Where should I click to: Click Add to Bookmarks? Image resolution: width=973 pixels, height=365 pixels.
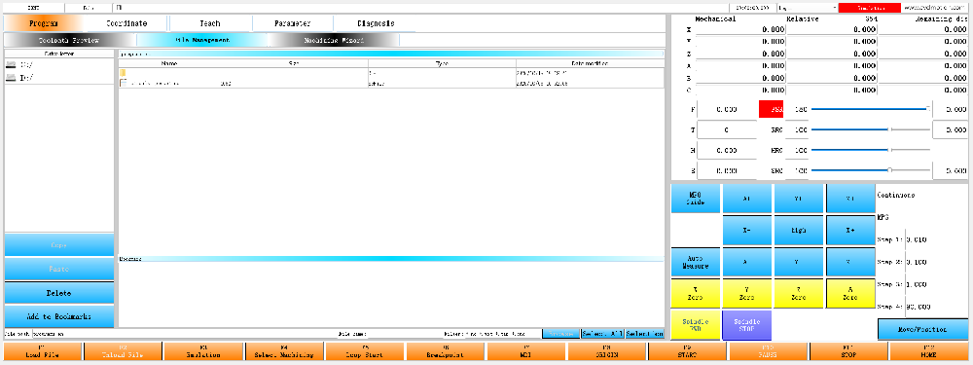[x=59, y=316]
